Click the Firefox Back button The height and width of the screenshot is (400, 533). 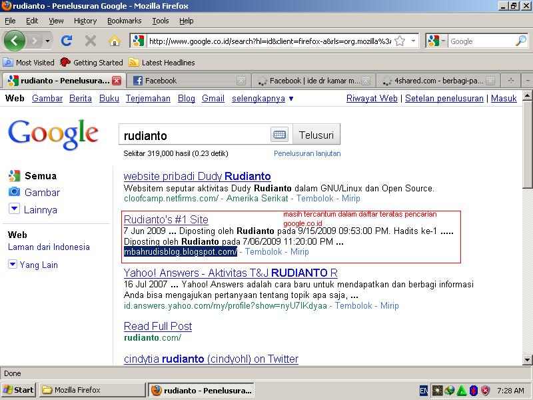point(14,41)
